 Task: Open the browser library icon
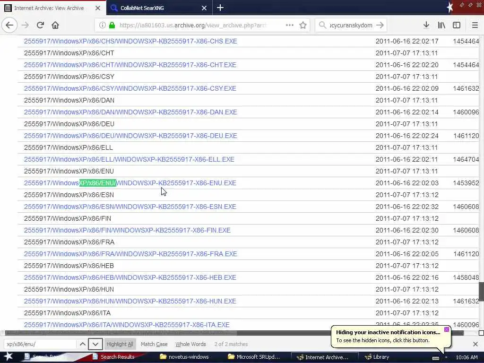tap(441, 25)
